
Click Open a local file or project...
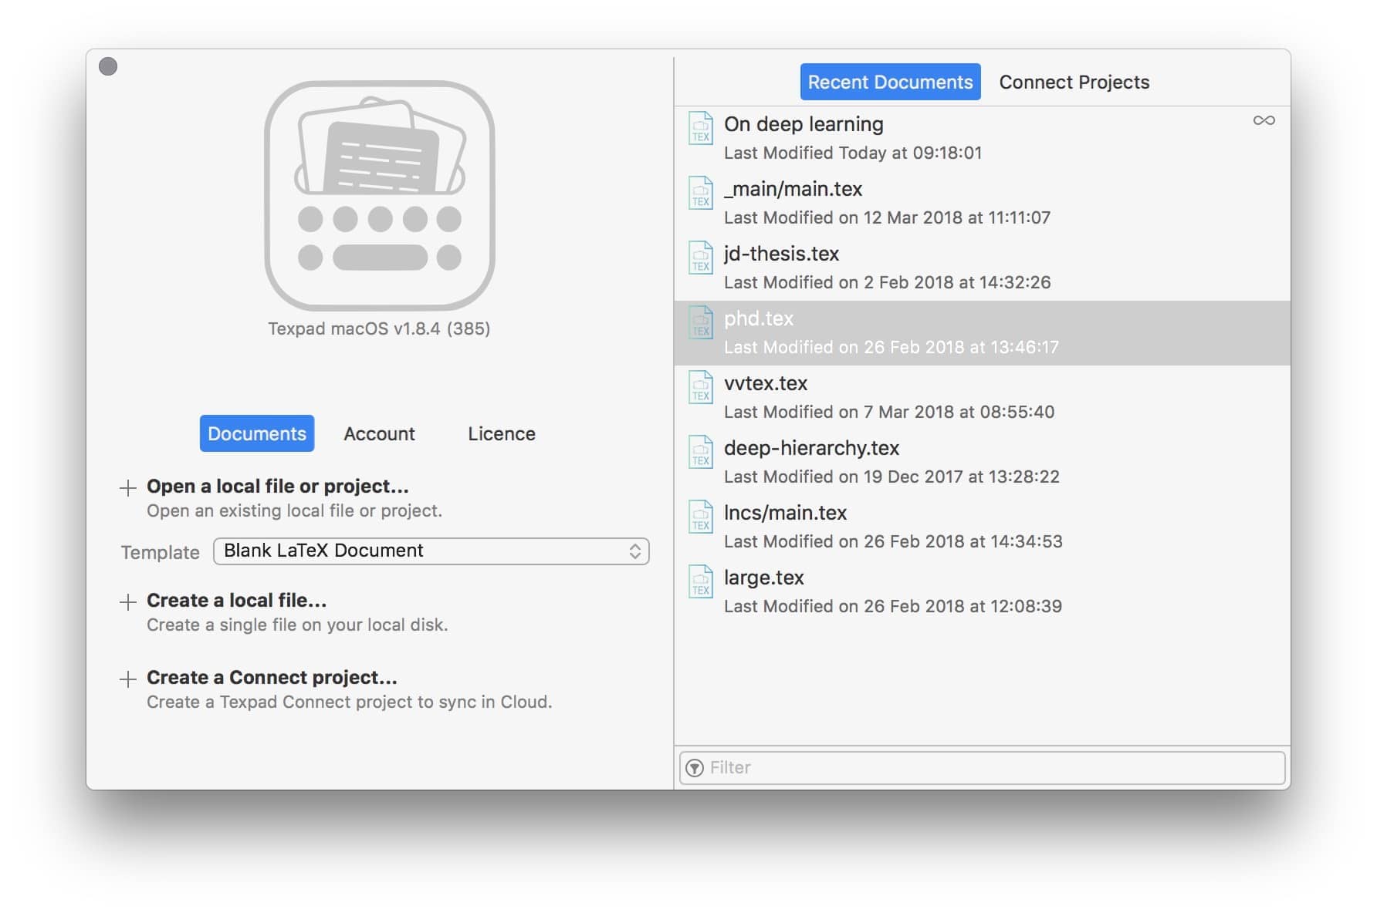[278, 487]
